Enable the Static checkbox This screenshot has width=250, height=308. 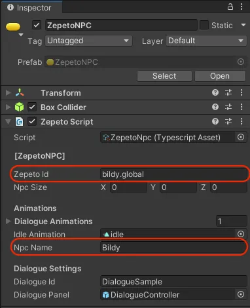[204, 25]
